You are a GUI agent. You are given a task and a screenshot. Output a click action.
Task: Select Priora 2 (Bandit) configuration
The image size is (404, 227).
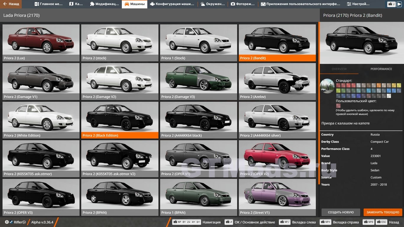(x=277, y=43)
